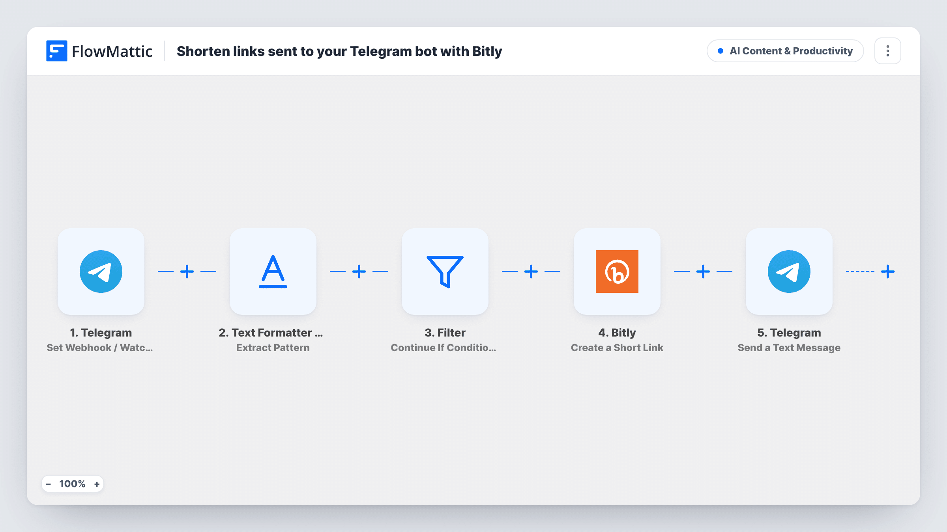This screenshot has height=532, width=947.
Task: Open the Filter funnel step icon
Action: [445, 272]
